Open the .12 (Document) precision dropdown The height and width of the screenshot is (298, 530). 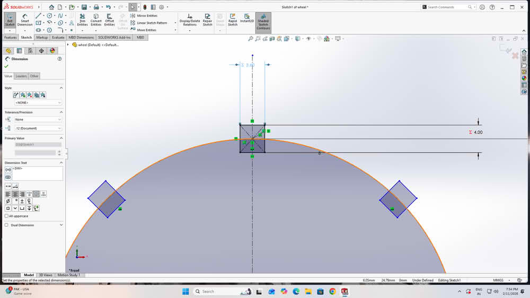point(38,128)
